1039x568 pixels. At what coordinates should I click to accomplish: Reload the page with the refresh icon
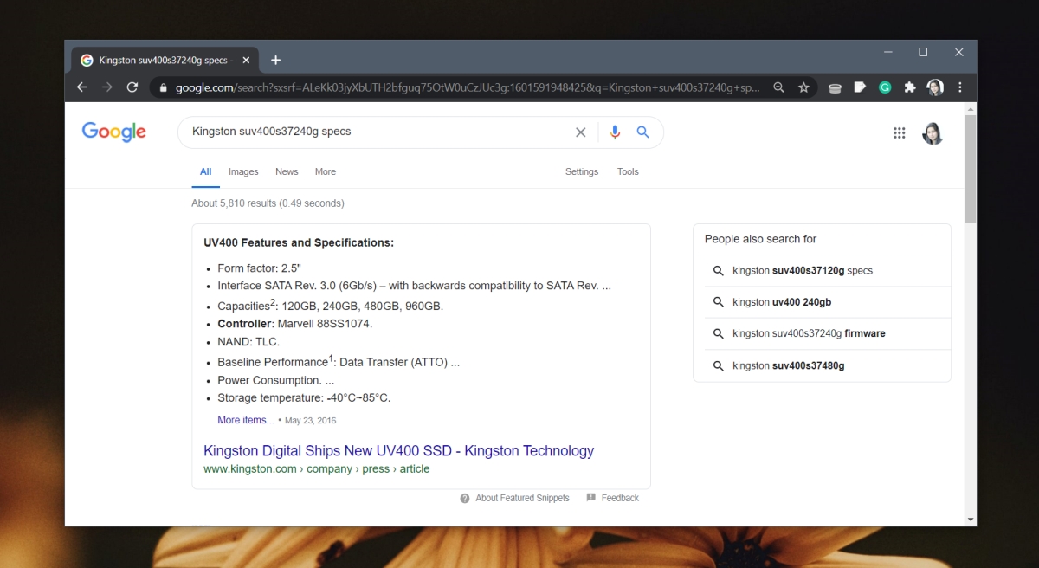coord(132,87)
